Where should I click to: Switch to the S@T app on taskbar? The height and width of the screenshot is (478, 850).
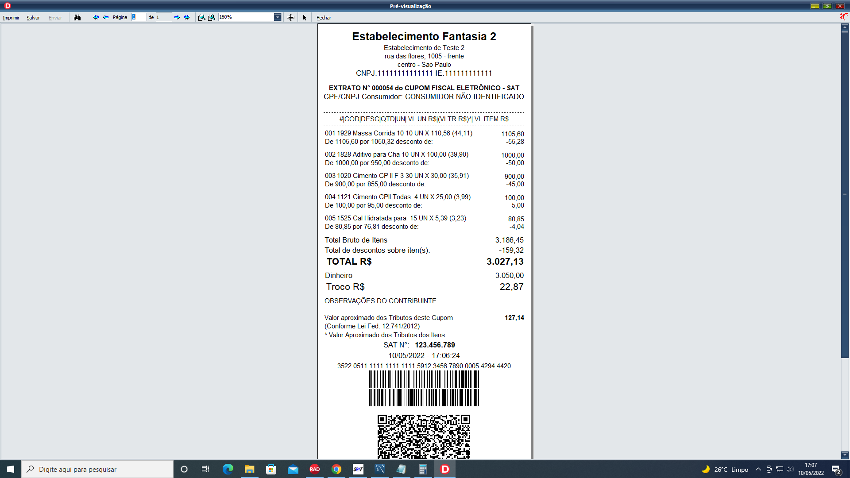pyautogui.click(x=358, y=469)
